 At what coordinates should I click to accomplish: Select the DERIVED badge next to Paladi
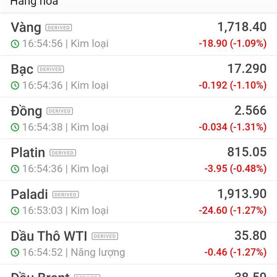tap(66, 194)
